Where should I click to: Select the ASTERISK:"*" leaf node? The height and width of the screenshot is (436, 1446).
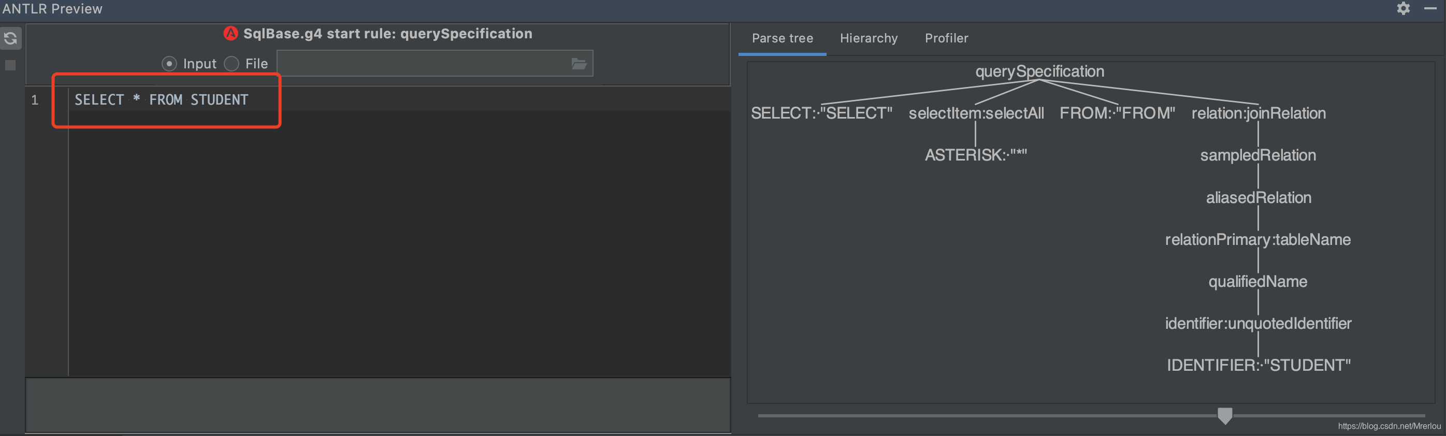pos(976,155)
